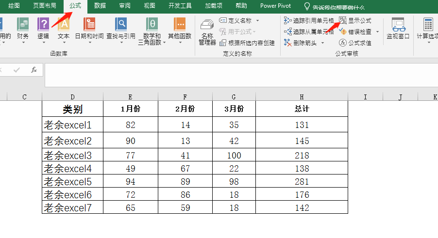The width and height of the screenshot is (438, 238).
Task: Click inside the formula bar input
Action: click(241, 75)
